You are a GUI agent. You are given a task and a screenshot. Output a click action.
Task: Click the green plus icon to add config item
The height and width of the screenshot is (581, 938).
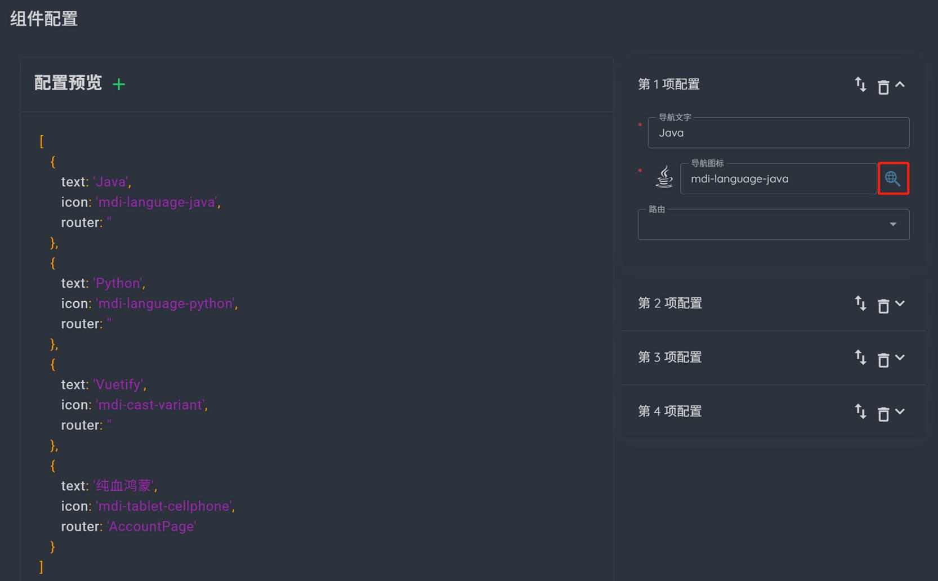coord(119,84)
